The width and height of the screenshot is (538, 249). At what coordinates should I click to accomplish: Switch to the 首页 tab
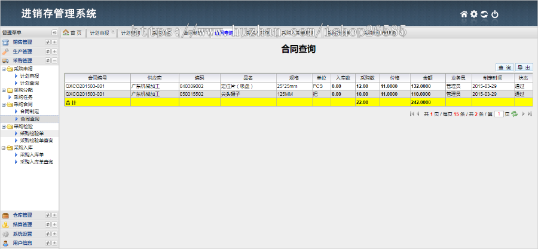[72, 33]
